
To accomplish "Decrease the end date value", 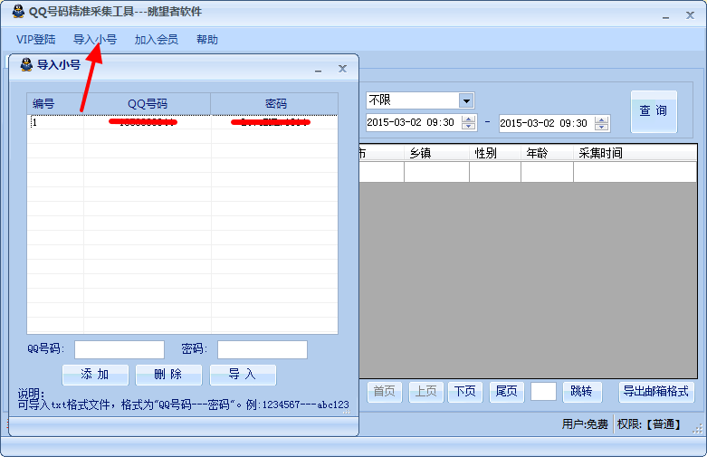I will 601,127.
